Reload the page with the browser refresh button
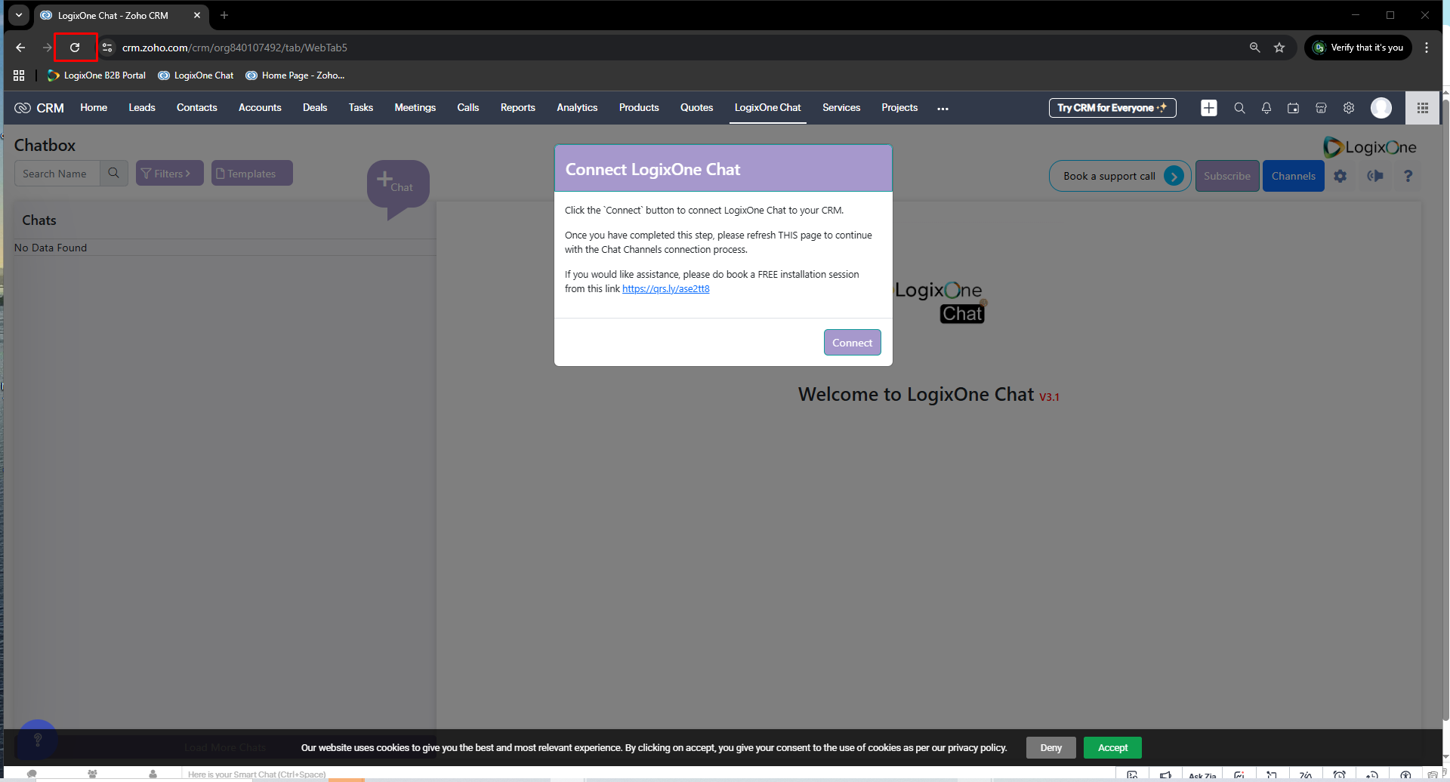The width and height of the screenshot is (1450, 782). click(x=75, y=48)
